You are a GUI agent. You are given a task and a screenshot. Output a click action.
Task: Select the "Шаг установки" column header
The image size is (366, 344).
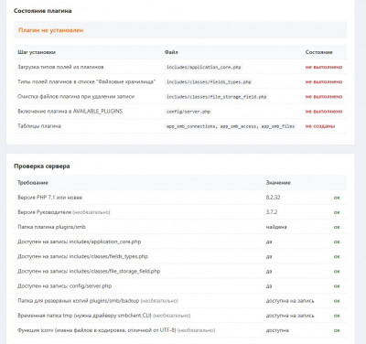[x=37, y=52]
